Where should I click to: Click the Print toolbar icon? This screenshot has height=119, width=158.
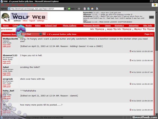[x=97, y=9]
